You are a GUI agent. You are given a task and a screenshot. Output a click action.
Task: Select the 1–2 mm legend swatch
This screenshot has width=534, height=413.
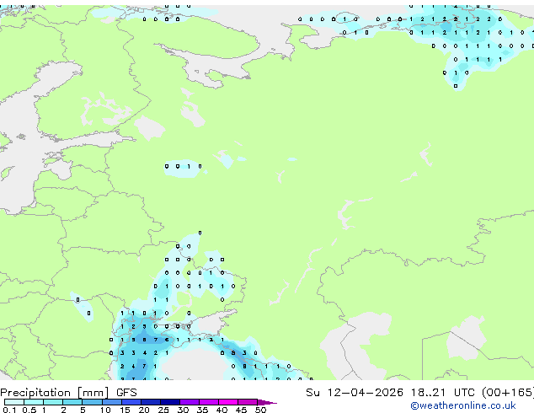pos(53,402)
